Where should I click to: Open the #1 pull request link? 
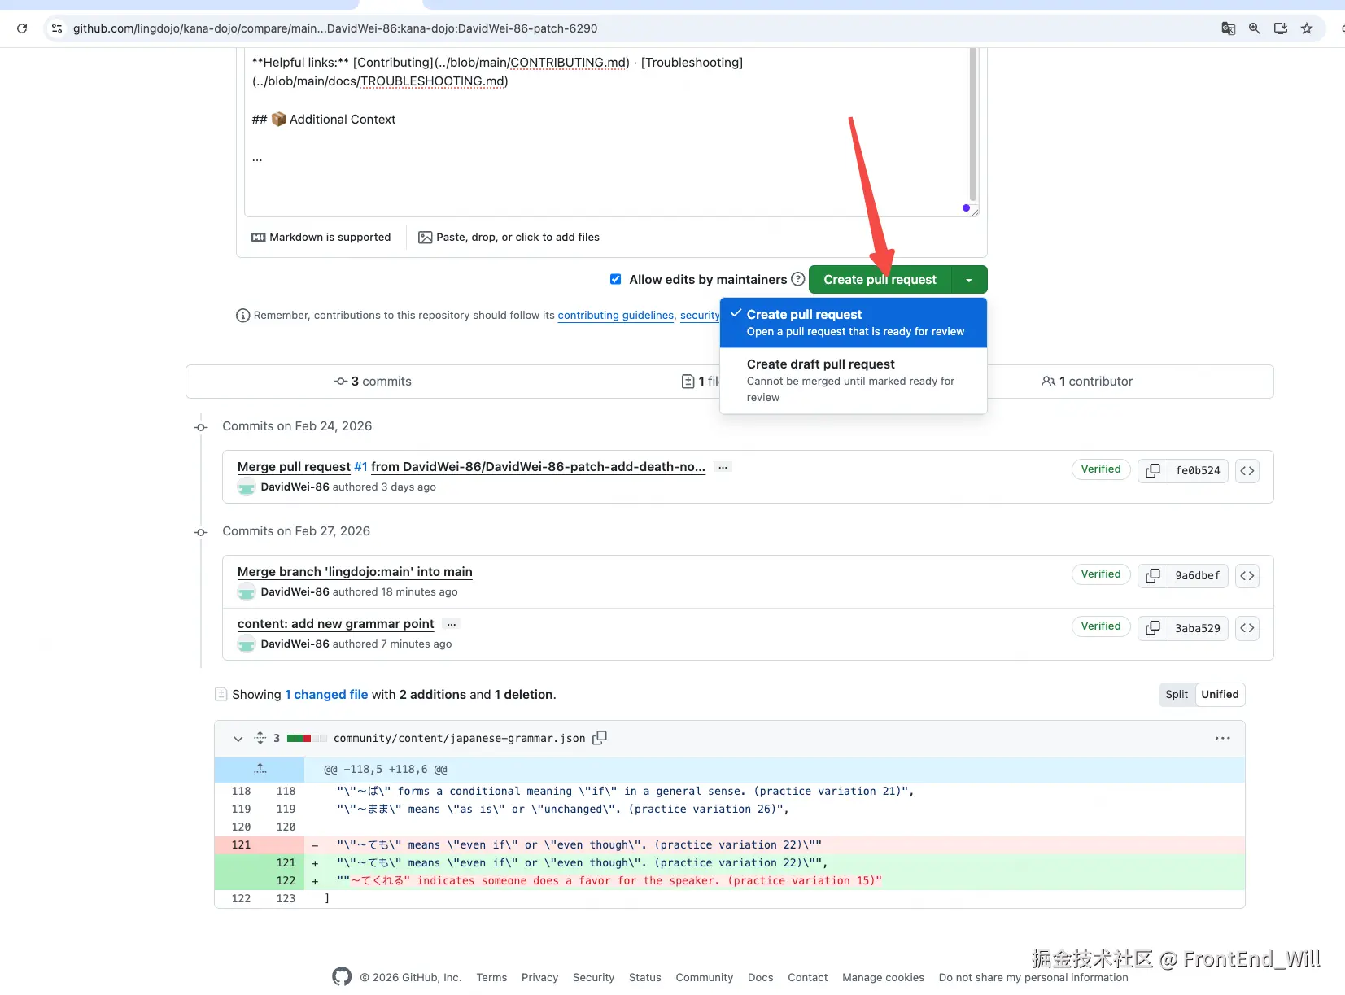pos(360,467)
